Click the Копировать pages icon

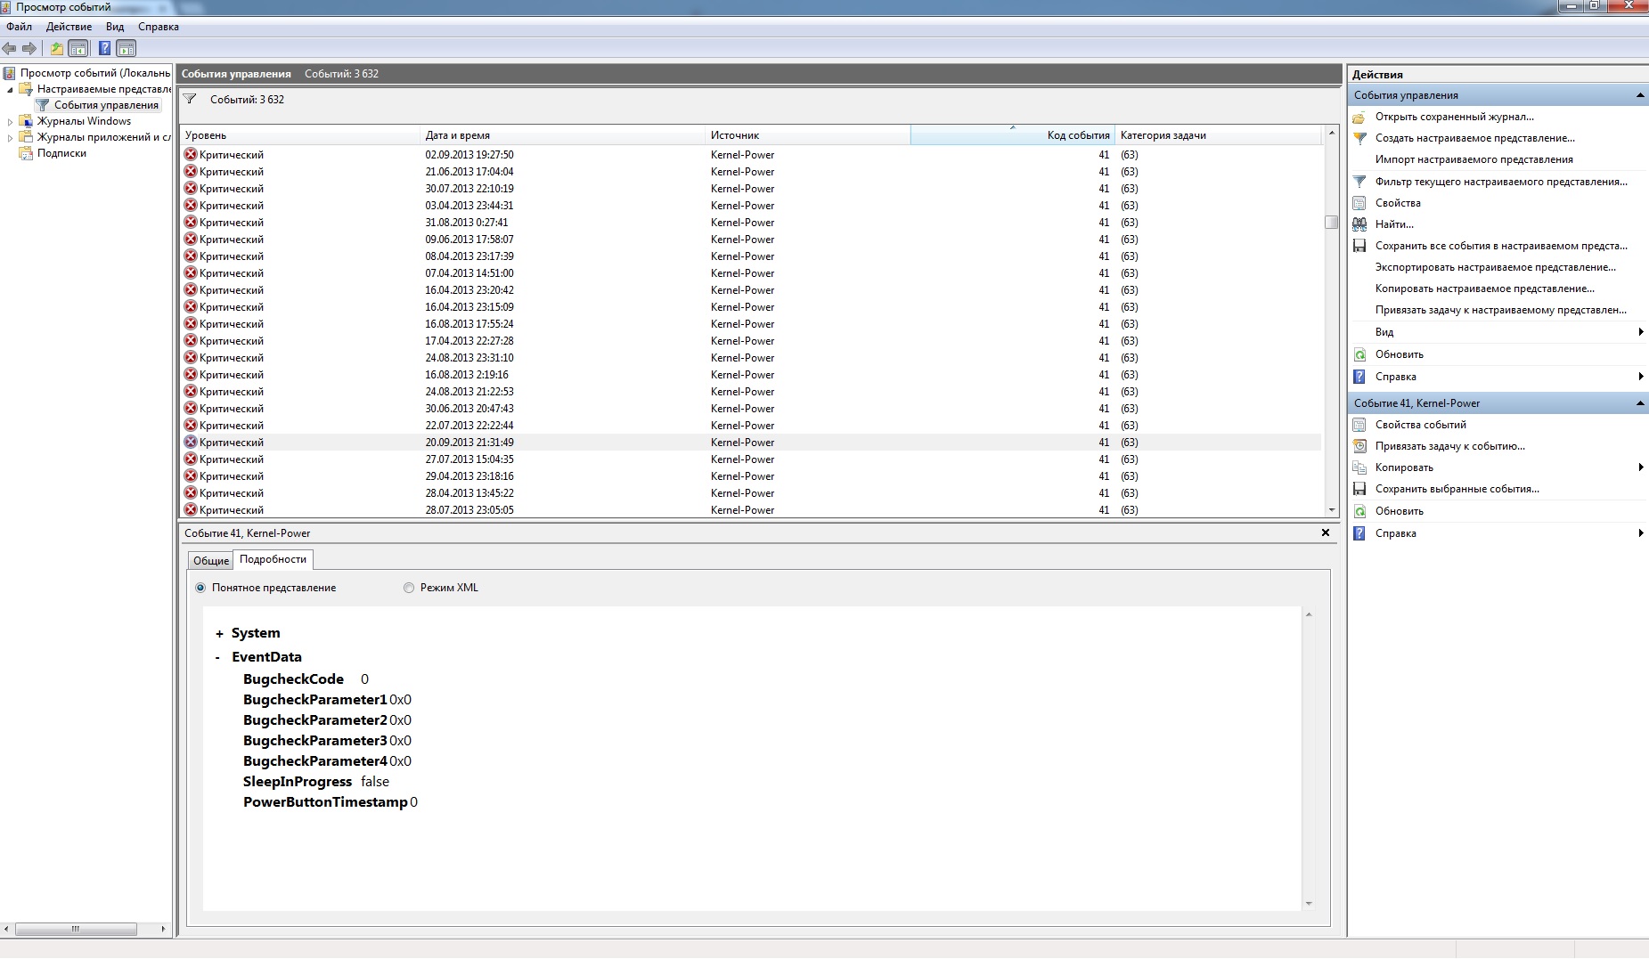coord(1359,467)
